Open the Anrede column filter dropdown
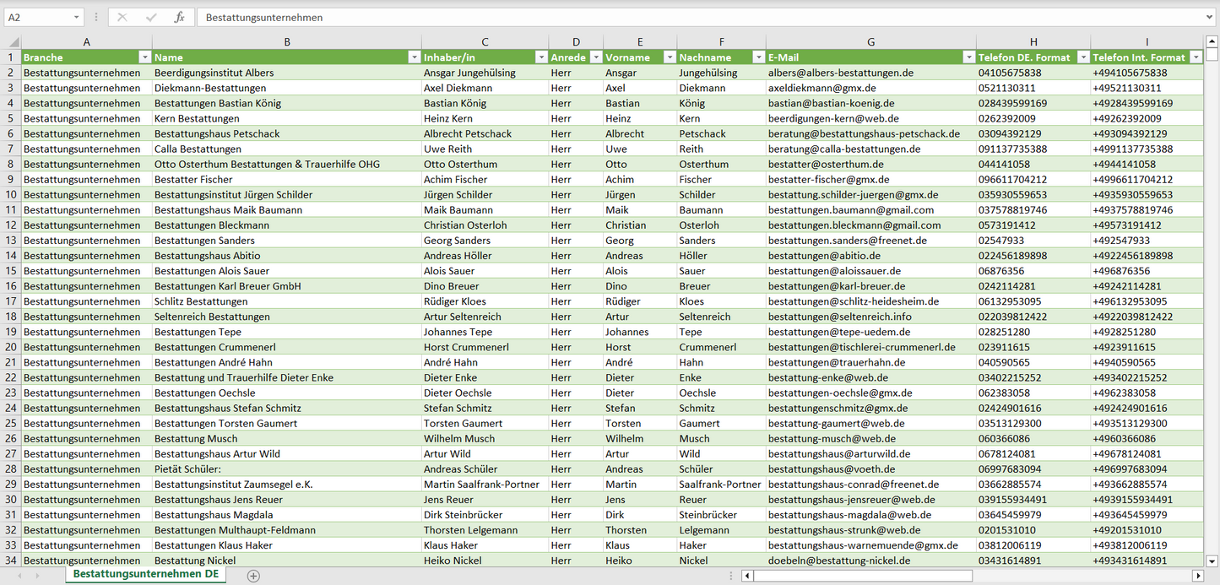 click(x=594, y=57)
